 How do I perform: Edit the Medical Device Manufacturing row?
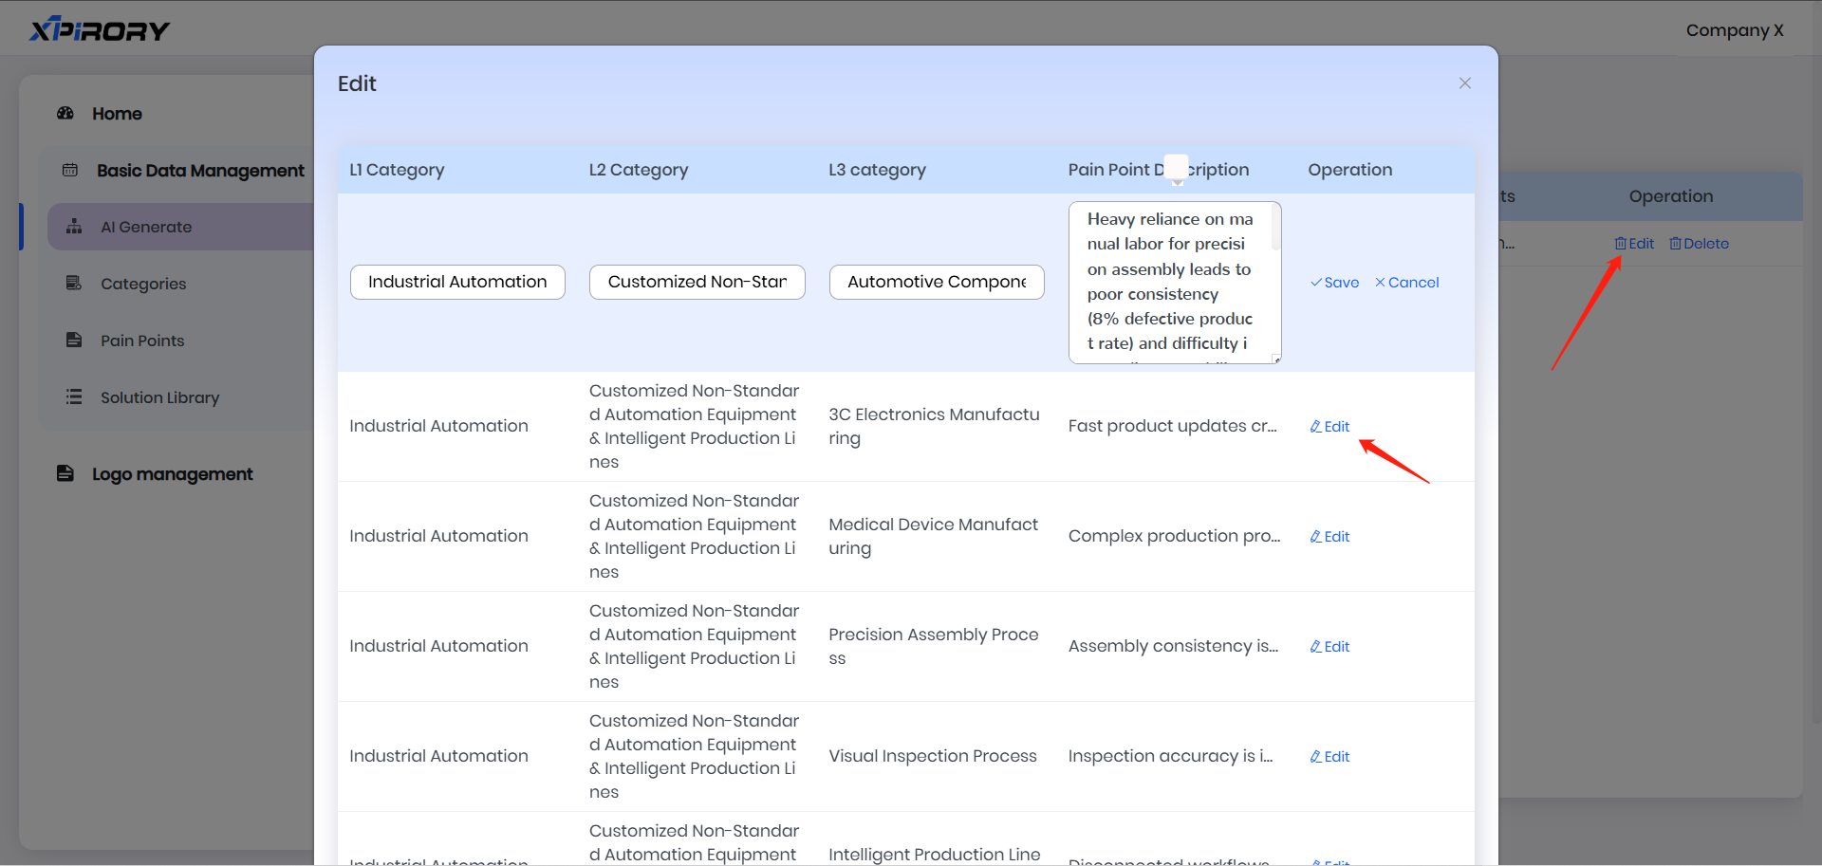(1329, 537)
